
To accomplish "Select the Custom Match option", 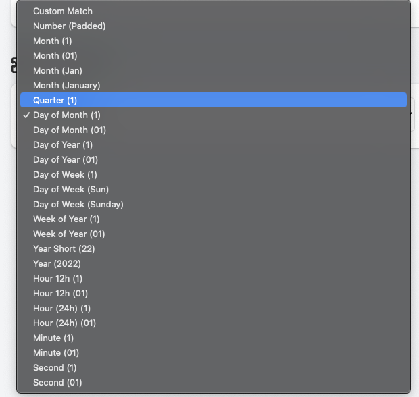I will [x=63, y=11].
